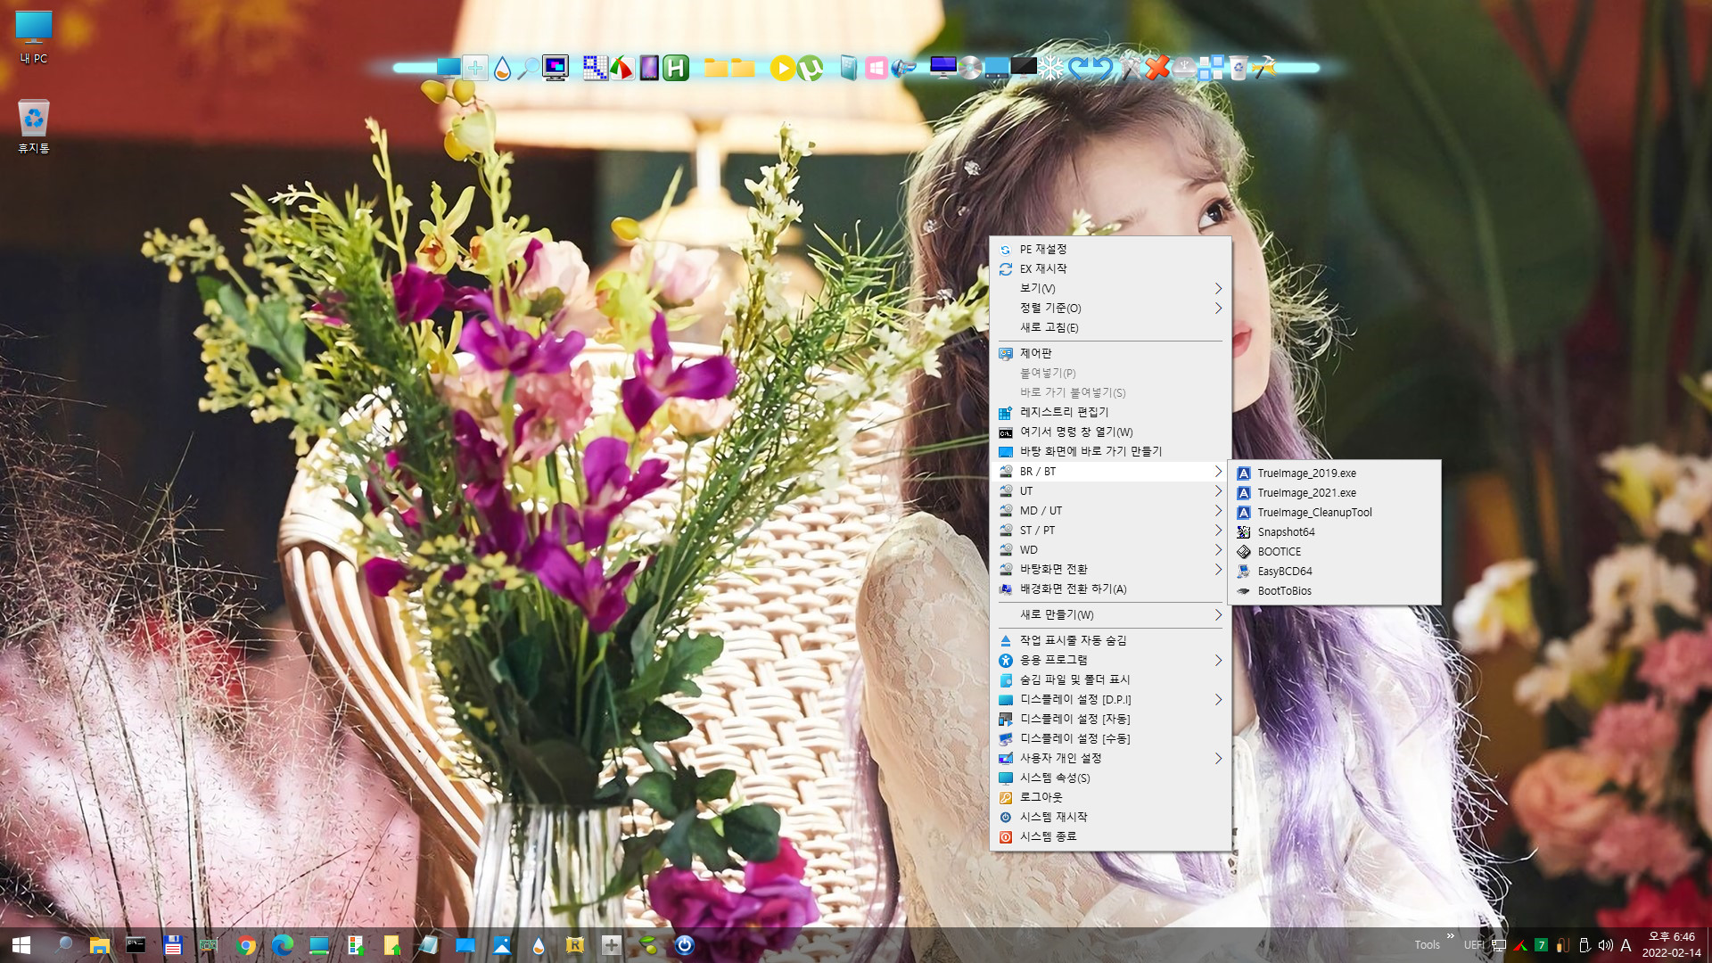This screenshot has height=963, width=1712.
Task: Open 시스템 속성(S) menu entry
Action: point(1110,778)
